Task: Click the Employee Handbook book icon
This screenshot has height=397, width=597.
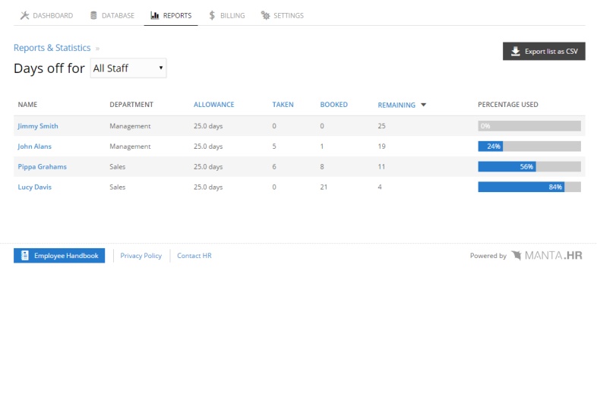Action: pos(25,256)
